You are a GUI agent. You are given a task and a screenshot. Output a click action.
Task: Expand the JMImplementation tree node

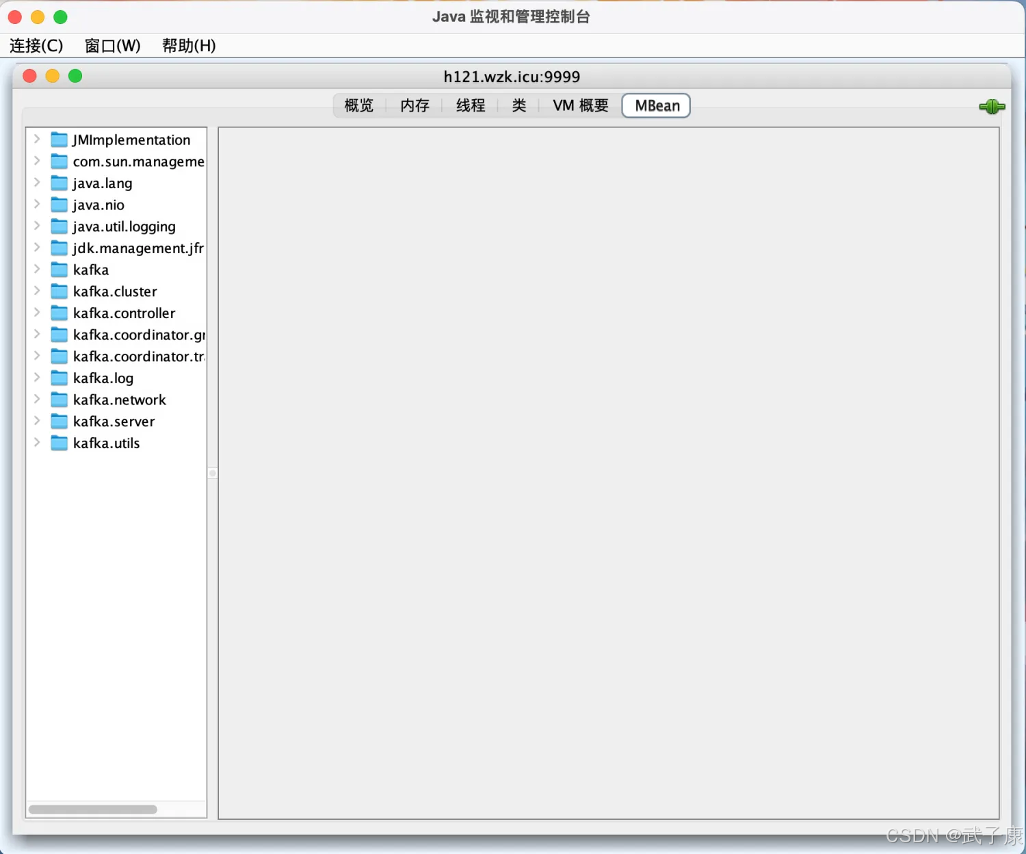coord(37,139)
